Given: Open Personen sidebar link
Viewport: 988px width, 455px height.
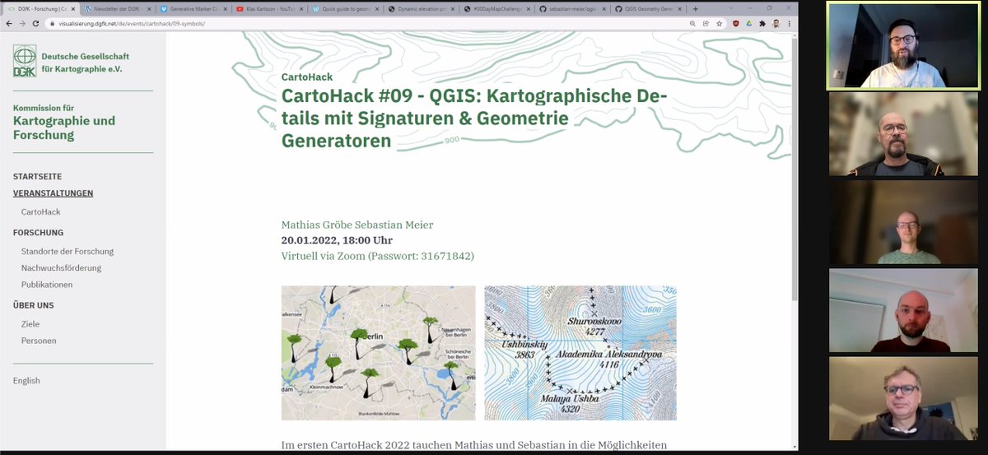Looking at the screenshot, I should [x=39, y=341].
